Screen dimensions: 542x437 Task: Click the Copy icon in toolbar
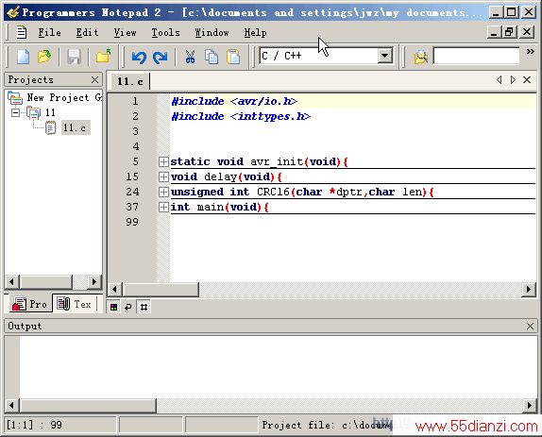212,57
